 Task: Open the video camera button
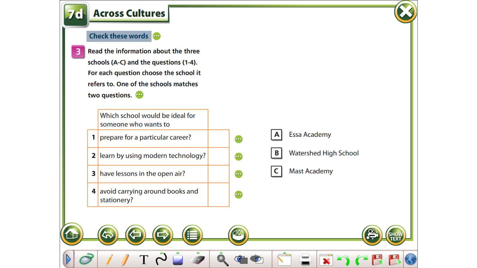pos(372,235)
